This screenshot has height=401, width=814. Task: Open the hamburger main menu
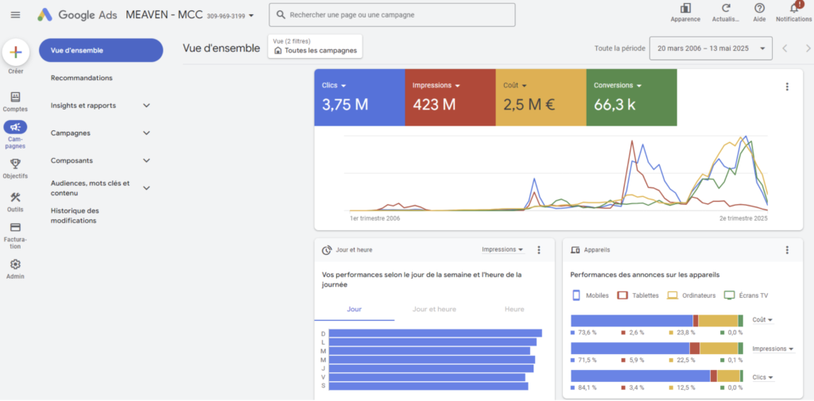click(x=15, y=14)
